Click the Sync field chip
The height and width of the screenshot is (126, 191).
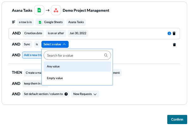[27, 44]
